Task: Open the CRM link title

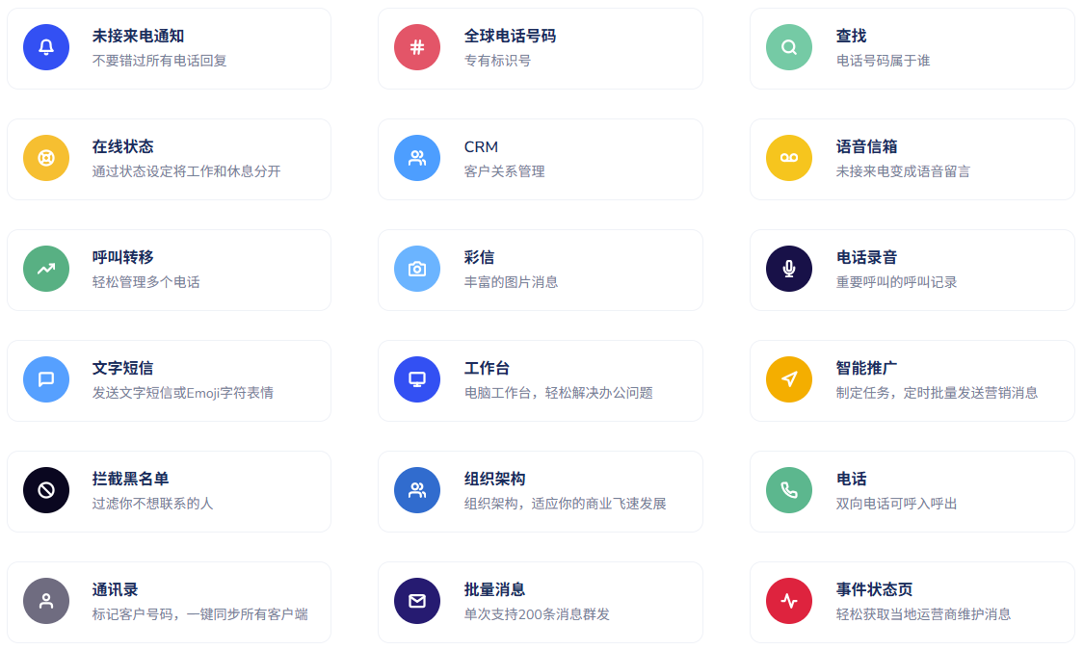Action: [x=481, y=147]
